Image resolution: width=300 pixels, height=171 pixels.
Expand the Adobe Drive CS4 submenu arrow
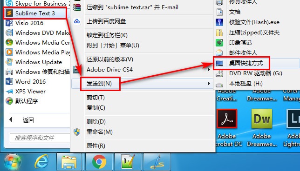[209, 70]
